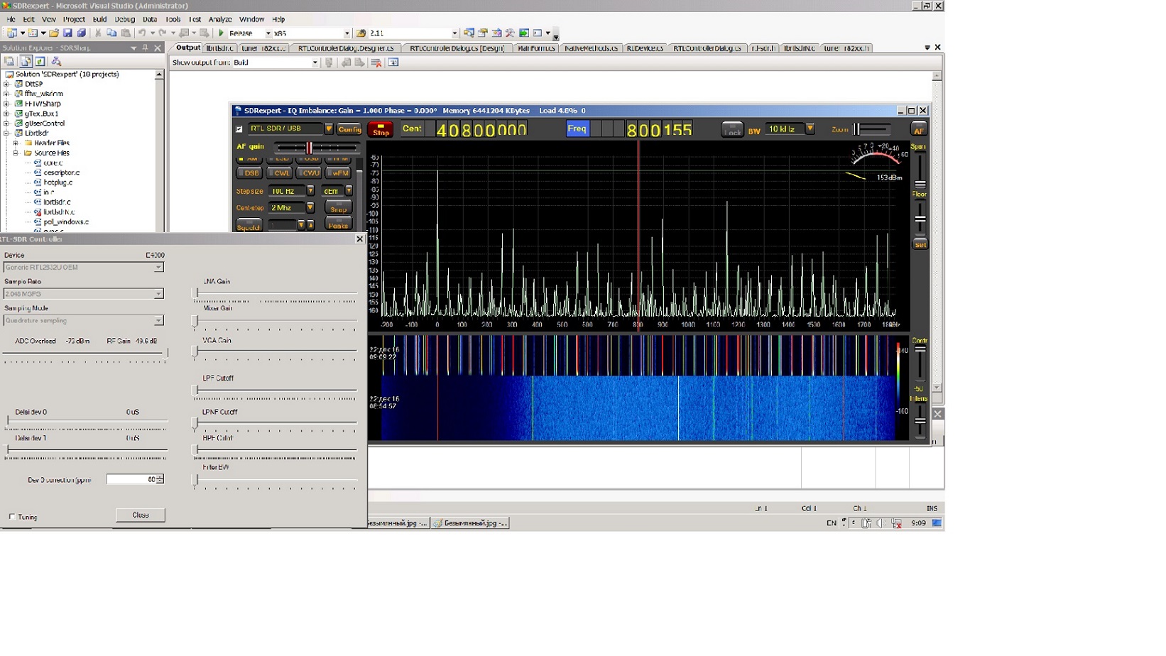Expand the DttSP project node
The image size is (1166, 656).
pos(6,84)
